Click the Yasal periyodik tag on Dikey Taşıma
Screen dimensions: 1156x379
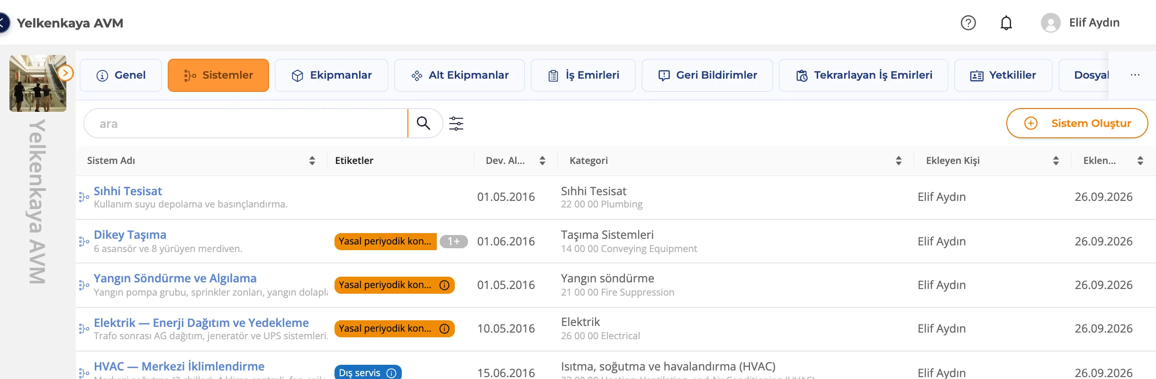pos(386,242)
